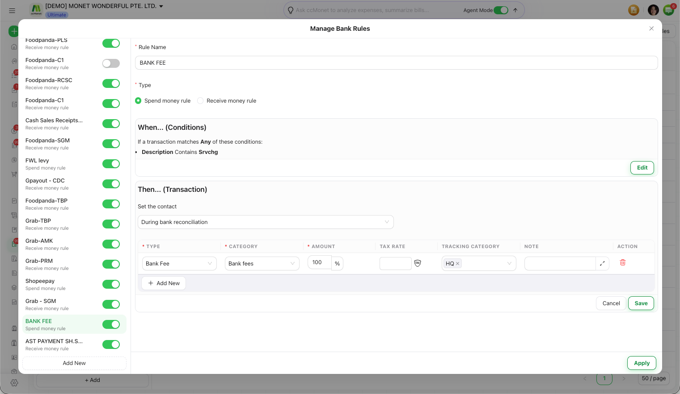Screen dimensions: 680x394
Task: Expand the note field with arrows icon
Action: 602,264
